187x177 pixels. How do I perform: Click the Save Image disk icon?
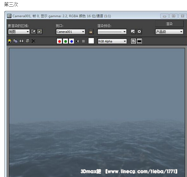click(10, 41)
